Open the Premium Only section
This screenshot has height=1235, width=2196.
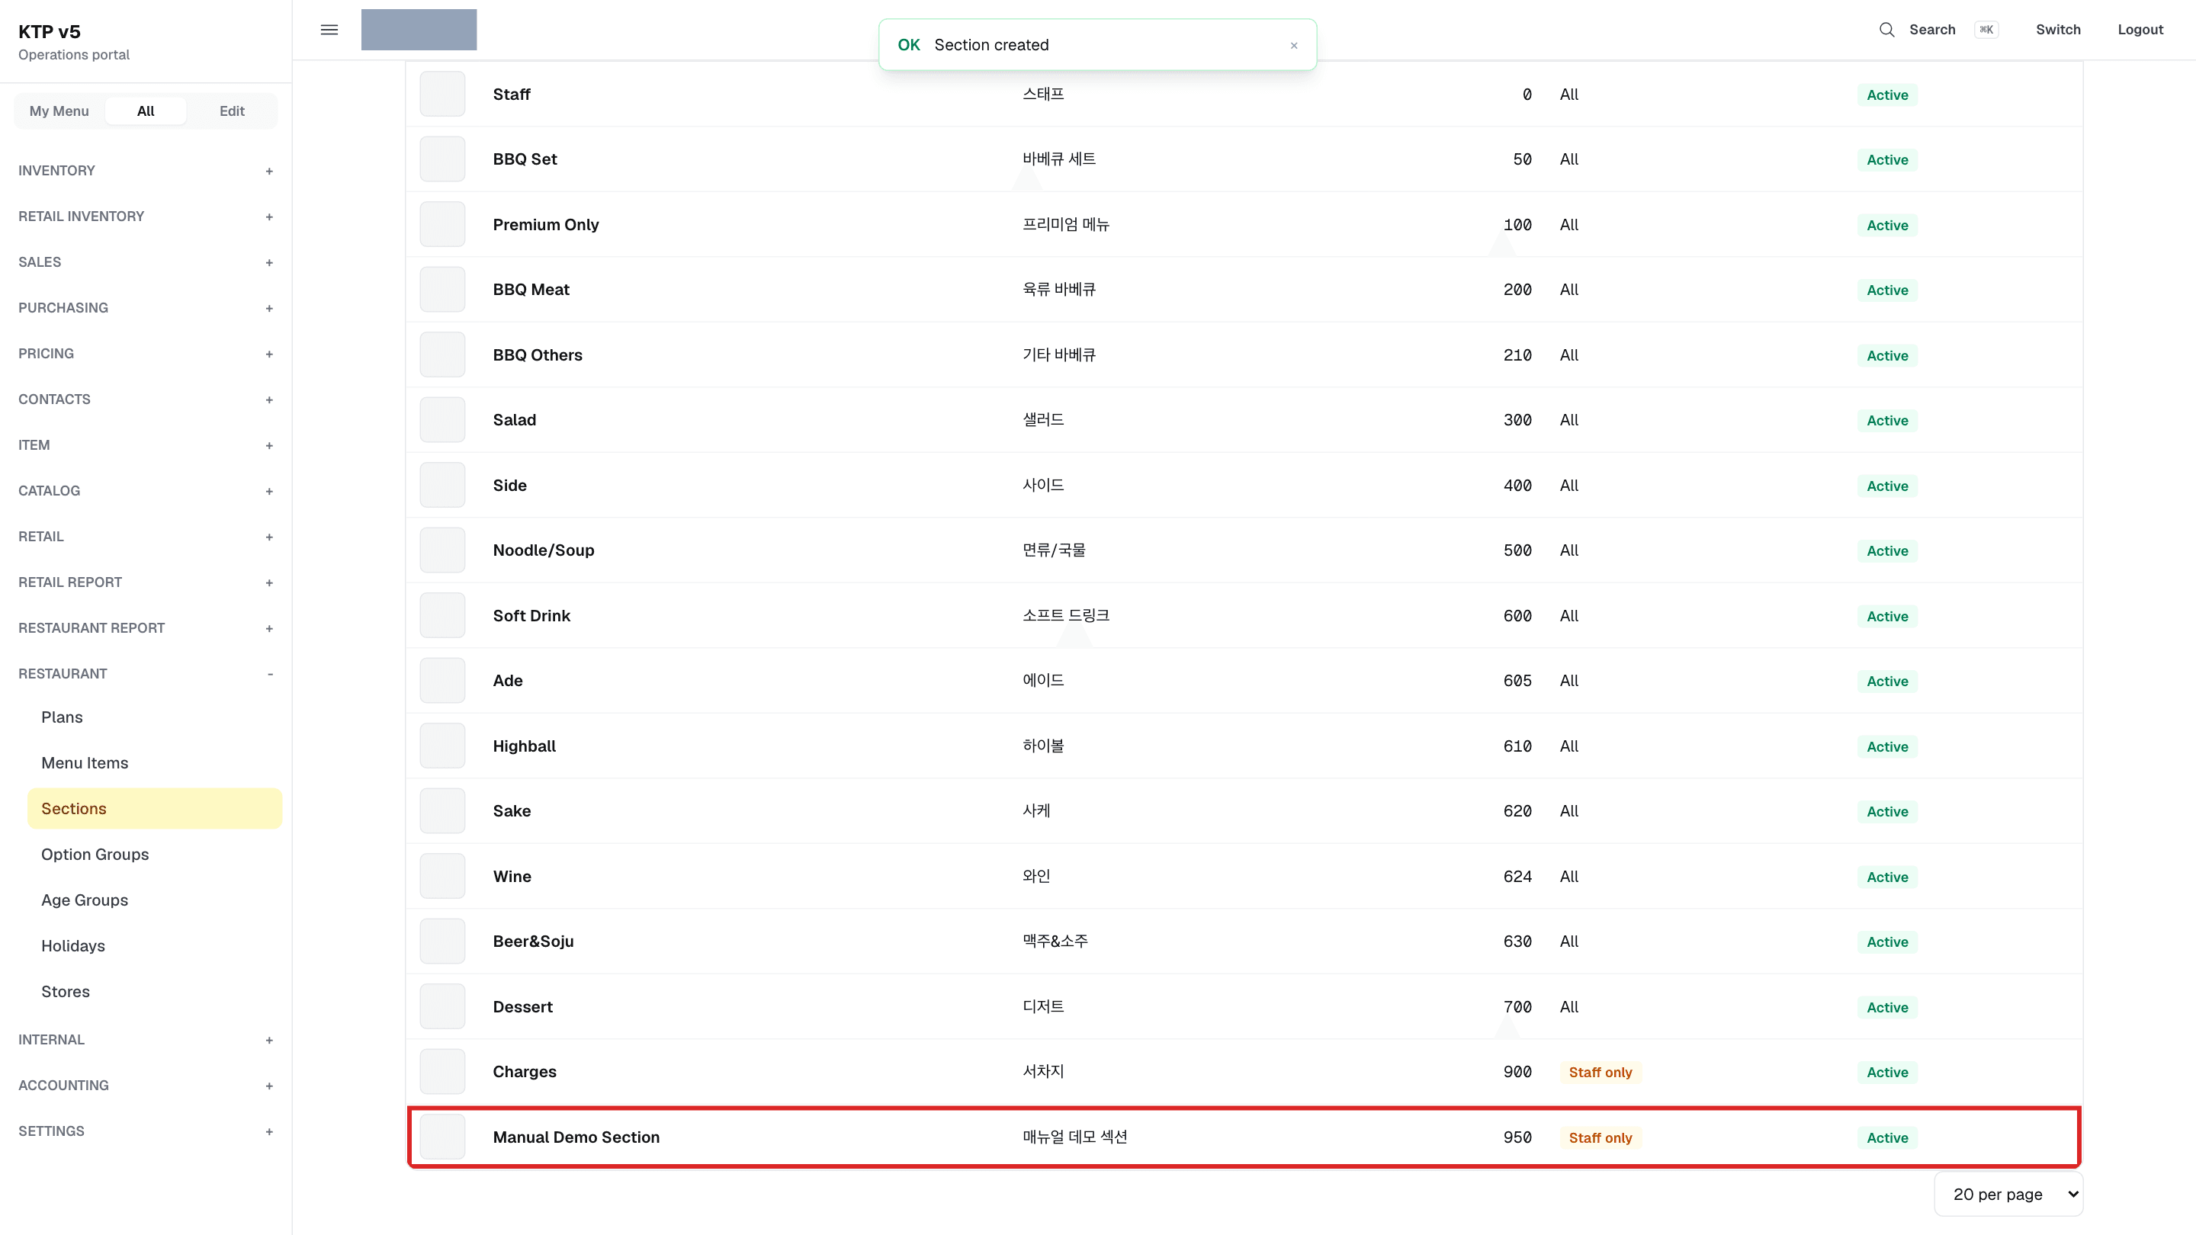[x=1244, y=225]
